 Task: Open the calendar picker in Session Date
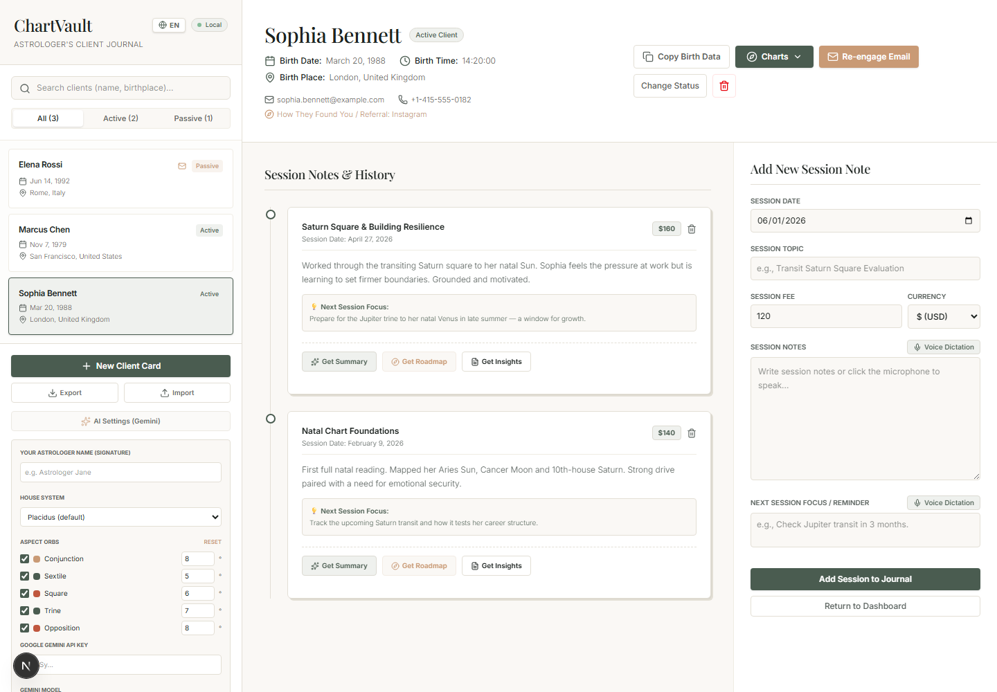click(969, 221)
